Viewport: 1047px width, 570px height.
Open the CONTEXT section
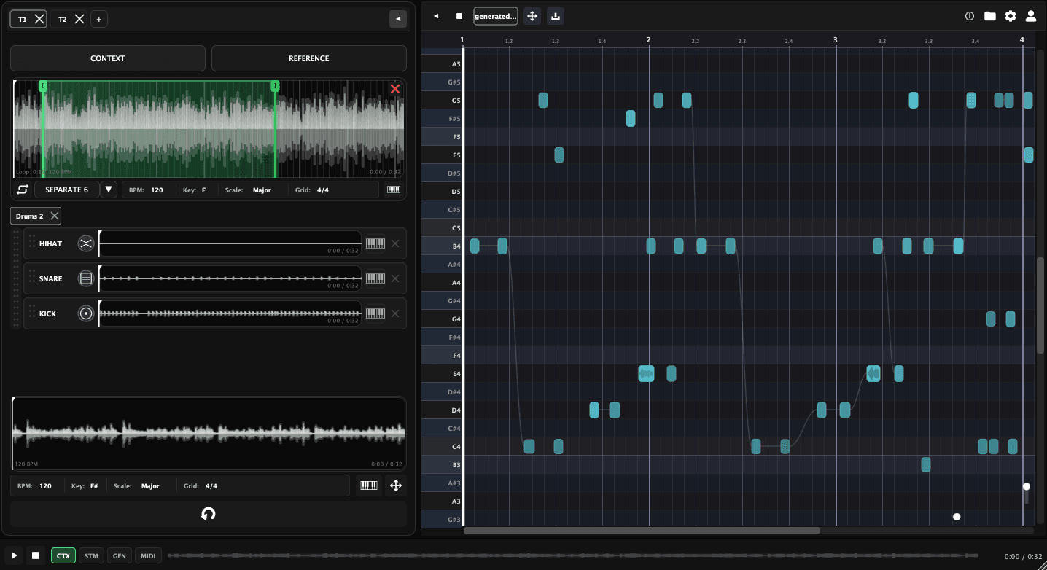tap(108, 58)
